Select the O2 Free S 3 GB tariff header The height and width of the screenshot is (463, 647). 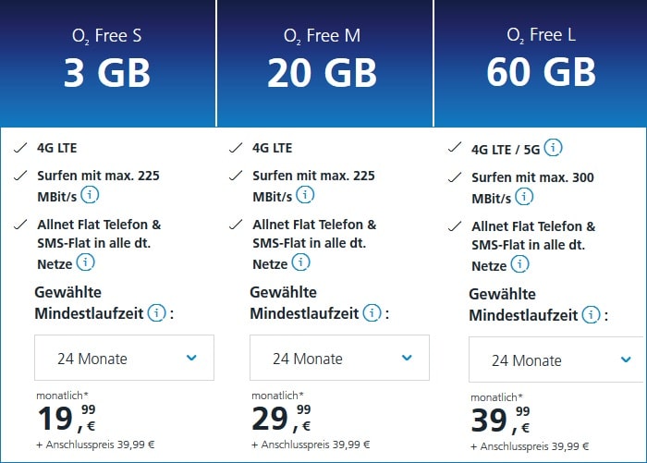107,63
